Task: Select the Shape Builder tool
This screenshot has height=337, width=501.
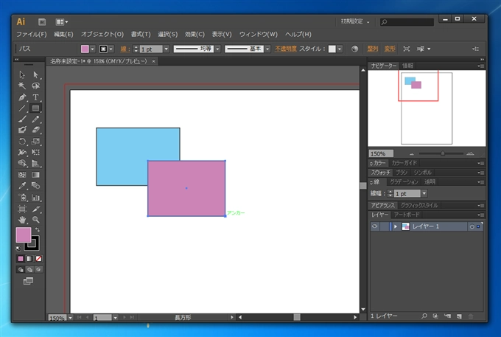Action: pos(22,164)
